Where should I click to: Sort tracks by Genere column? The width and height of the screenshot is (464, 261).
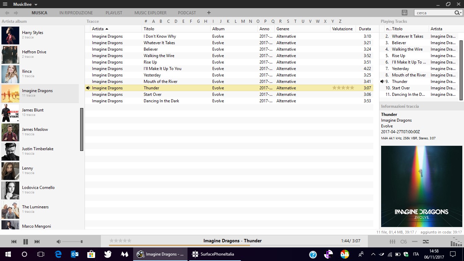[302, 29]
